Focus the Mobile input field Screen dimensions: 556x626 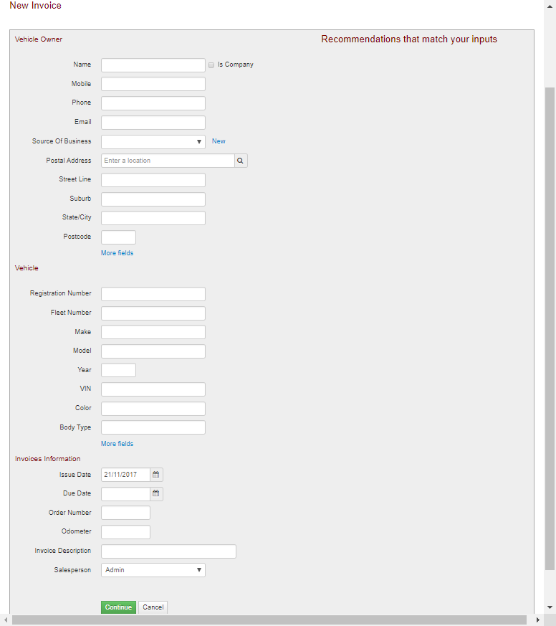click(x=153, y=84)
